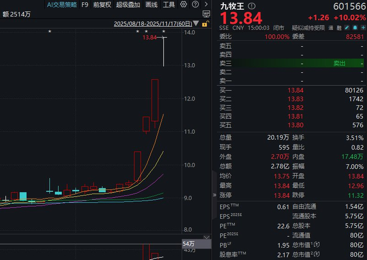
Task: Click the WP monitor icon
Action: [x=206, y=14]
